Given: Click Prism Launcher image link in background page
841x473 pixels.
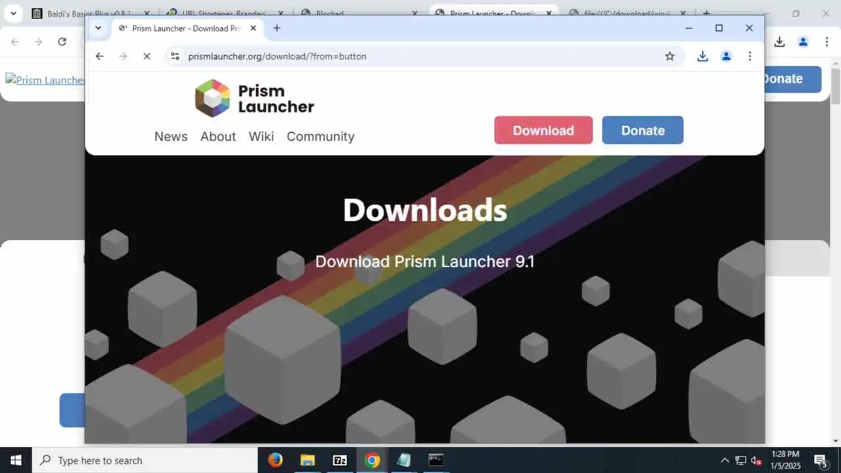Looking at the screenshot, I should [45, 80].
